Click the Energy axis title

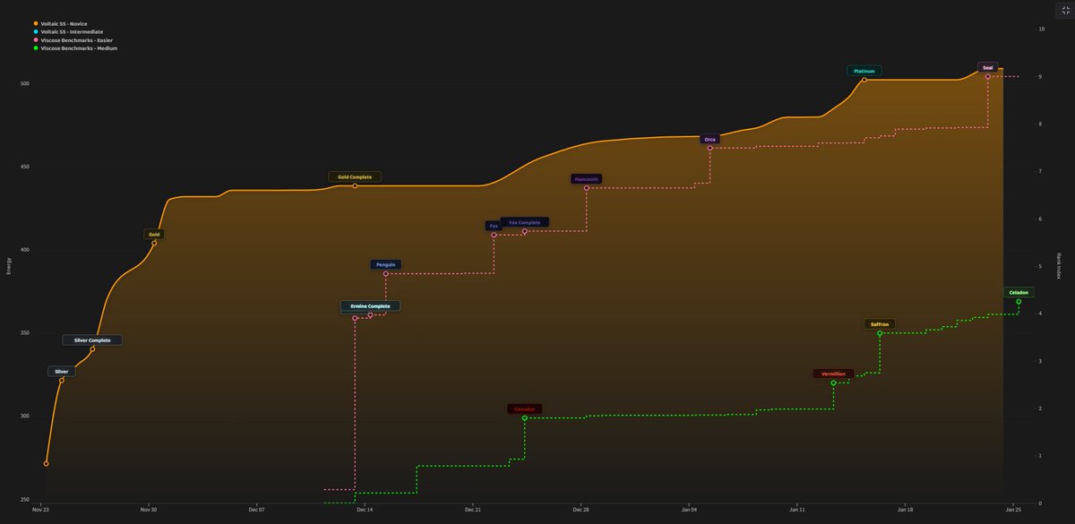click(8, 265)
